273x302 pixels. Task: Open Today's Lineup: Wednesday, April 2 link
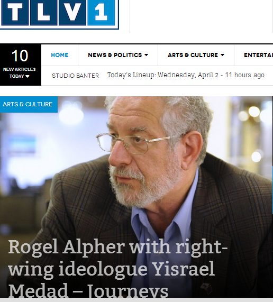(163, 75)
